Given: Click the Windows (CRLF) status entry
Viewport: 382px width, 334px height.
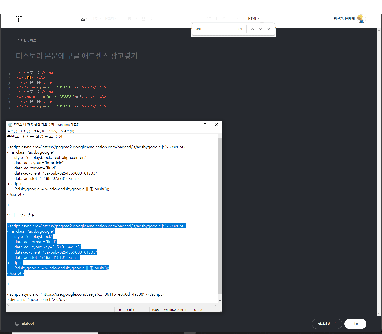Looking at the screenshot, I should (x=175, y=310).
